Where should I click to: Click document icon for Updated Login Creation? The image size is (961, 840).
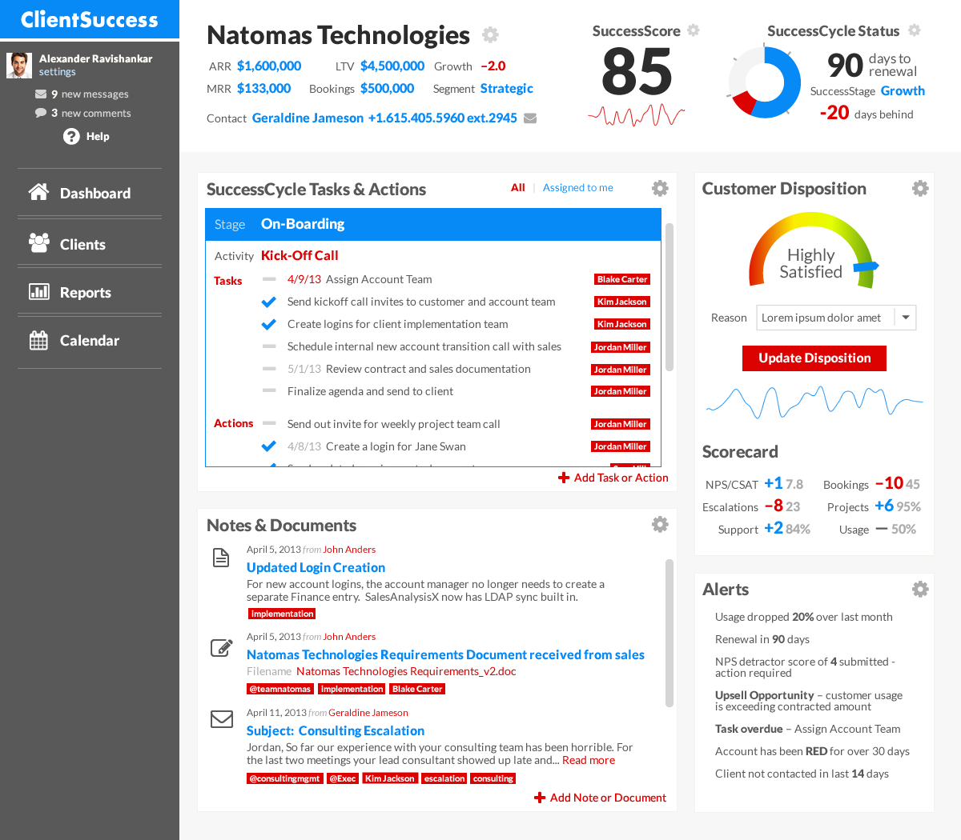[x=221, y=558]
